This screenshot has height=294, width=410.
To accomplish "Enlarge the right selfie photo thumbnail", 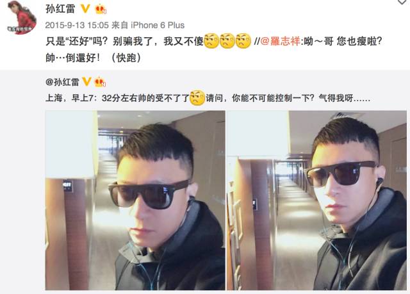I will 316,200.
